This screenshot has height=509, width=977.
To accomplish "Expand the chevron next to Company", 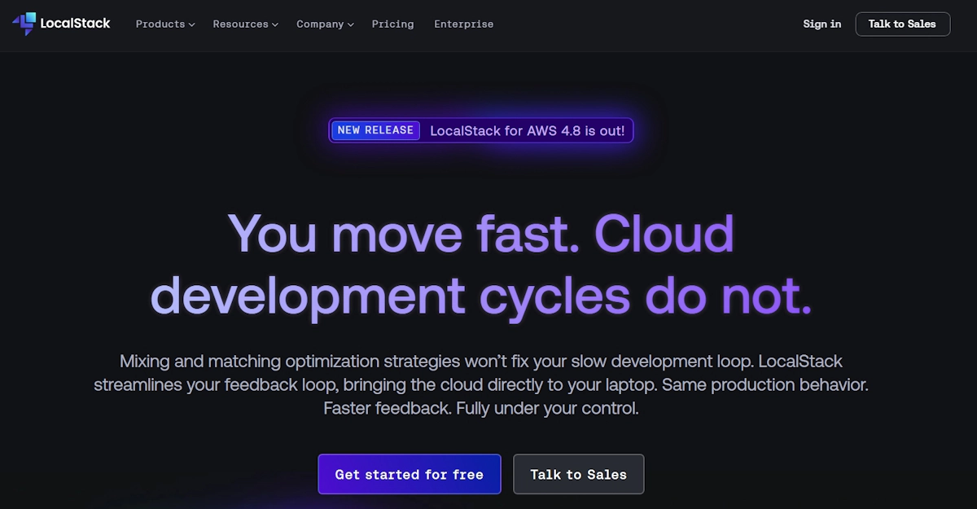I will pos(351,24).
